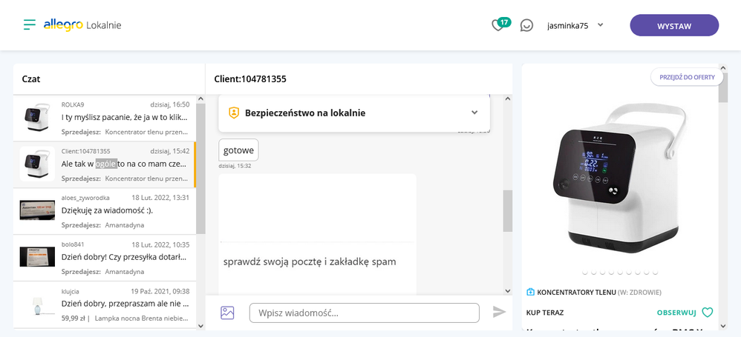The height and width of the screenshot is (337, 741).
Task: Click the security shield icon
Action: point(233,113)
